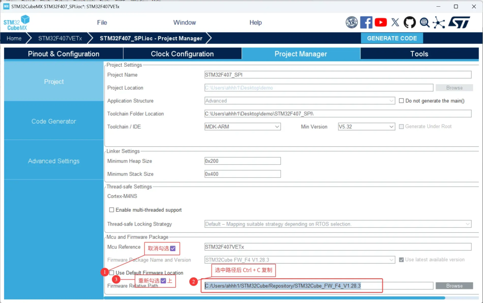Open the X (Twitter) icon

coord(395,22)
